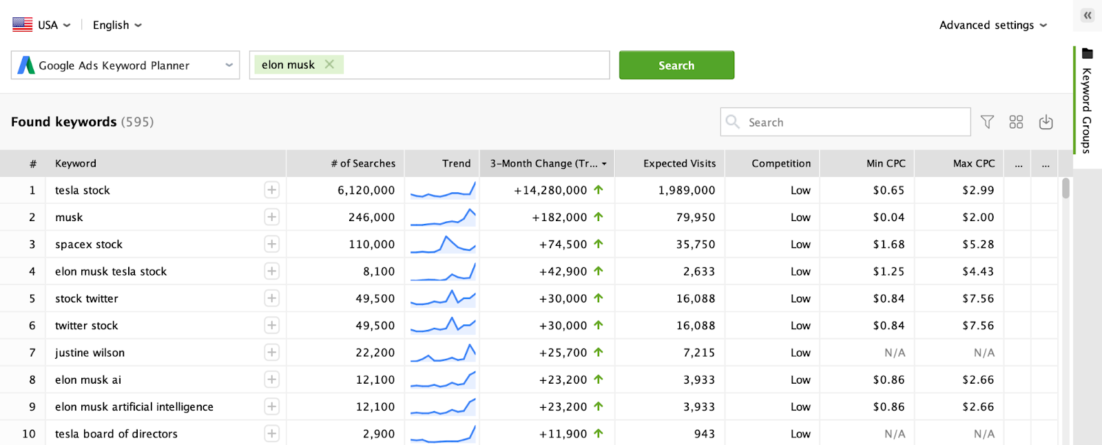Add 'tesla stock' keyword with plus icon

272,190
